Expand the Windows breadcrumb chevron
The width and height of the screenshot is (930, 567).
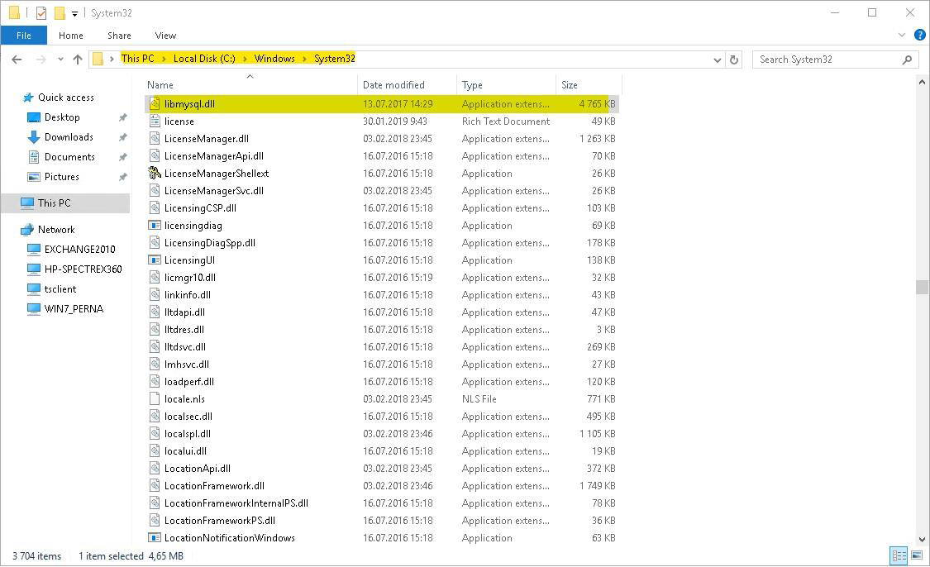coord(305,59)
